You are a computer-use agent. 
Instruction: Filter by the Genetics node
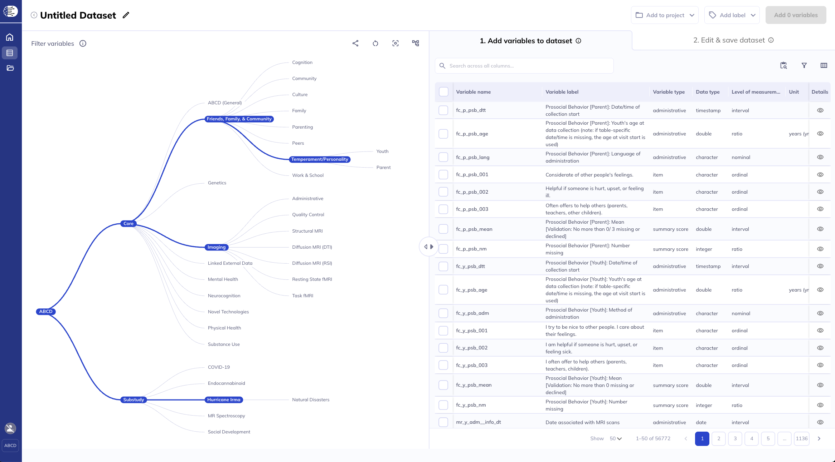217,183
